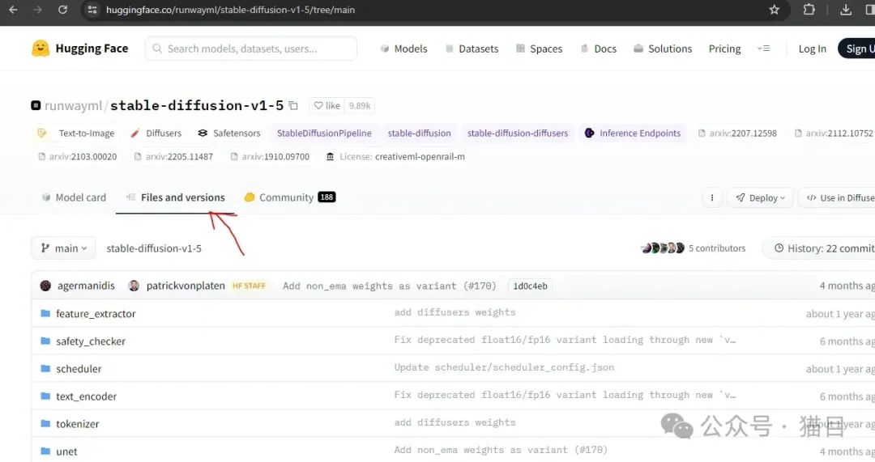Open the text_encoder folder name
The width and height of the screenshot is (875, 462).
point(86,396)
